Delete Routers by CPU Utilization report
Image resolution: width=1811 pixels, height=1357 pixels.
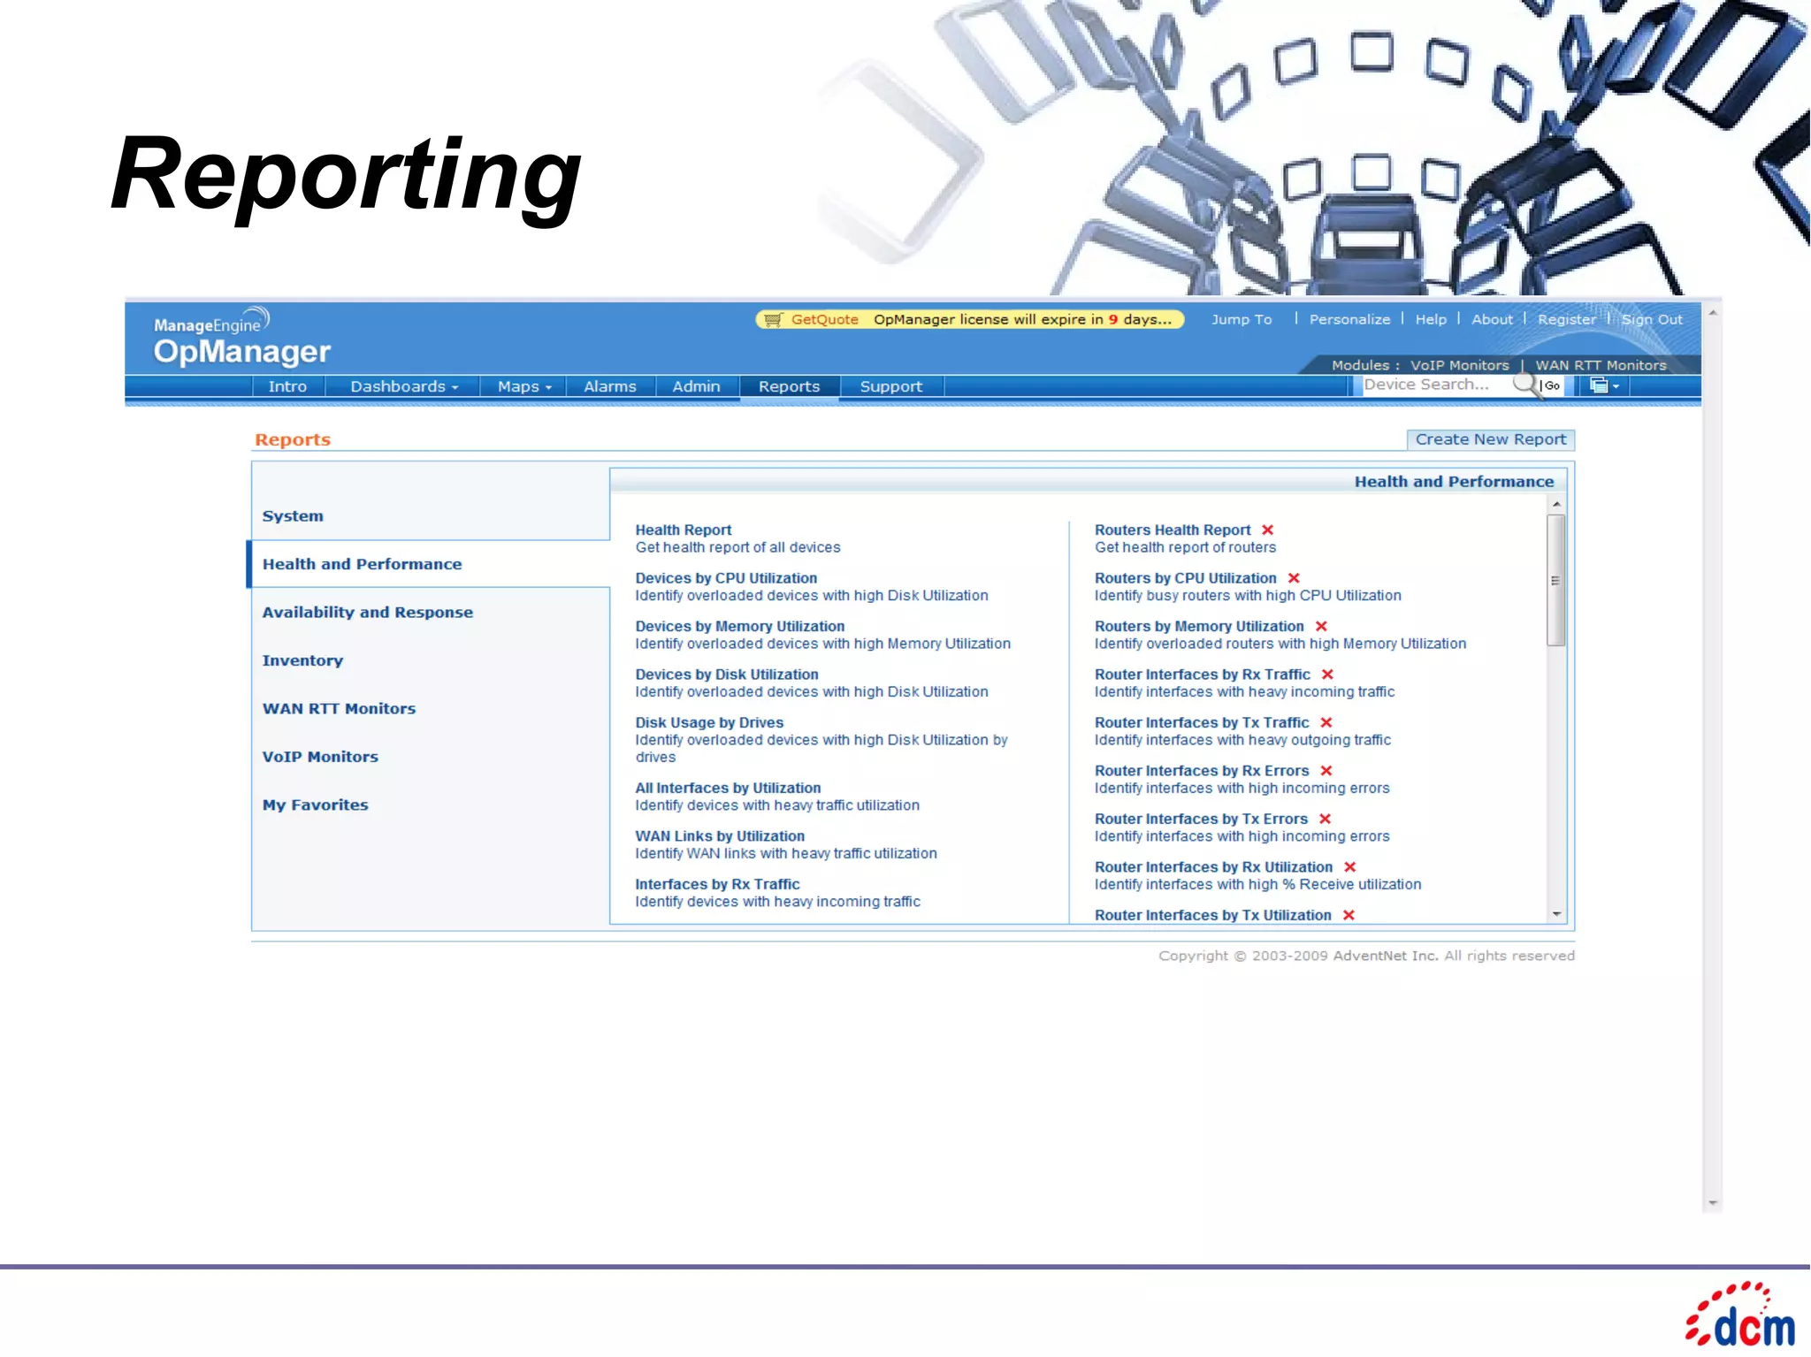[1294, 578]
